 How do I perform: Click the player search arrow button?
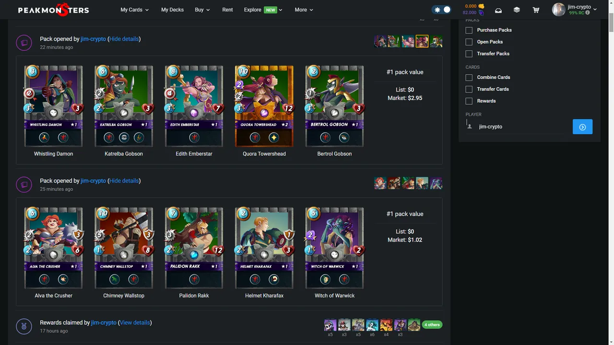(x=582, y=126)
